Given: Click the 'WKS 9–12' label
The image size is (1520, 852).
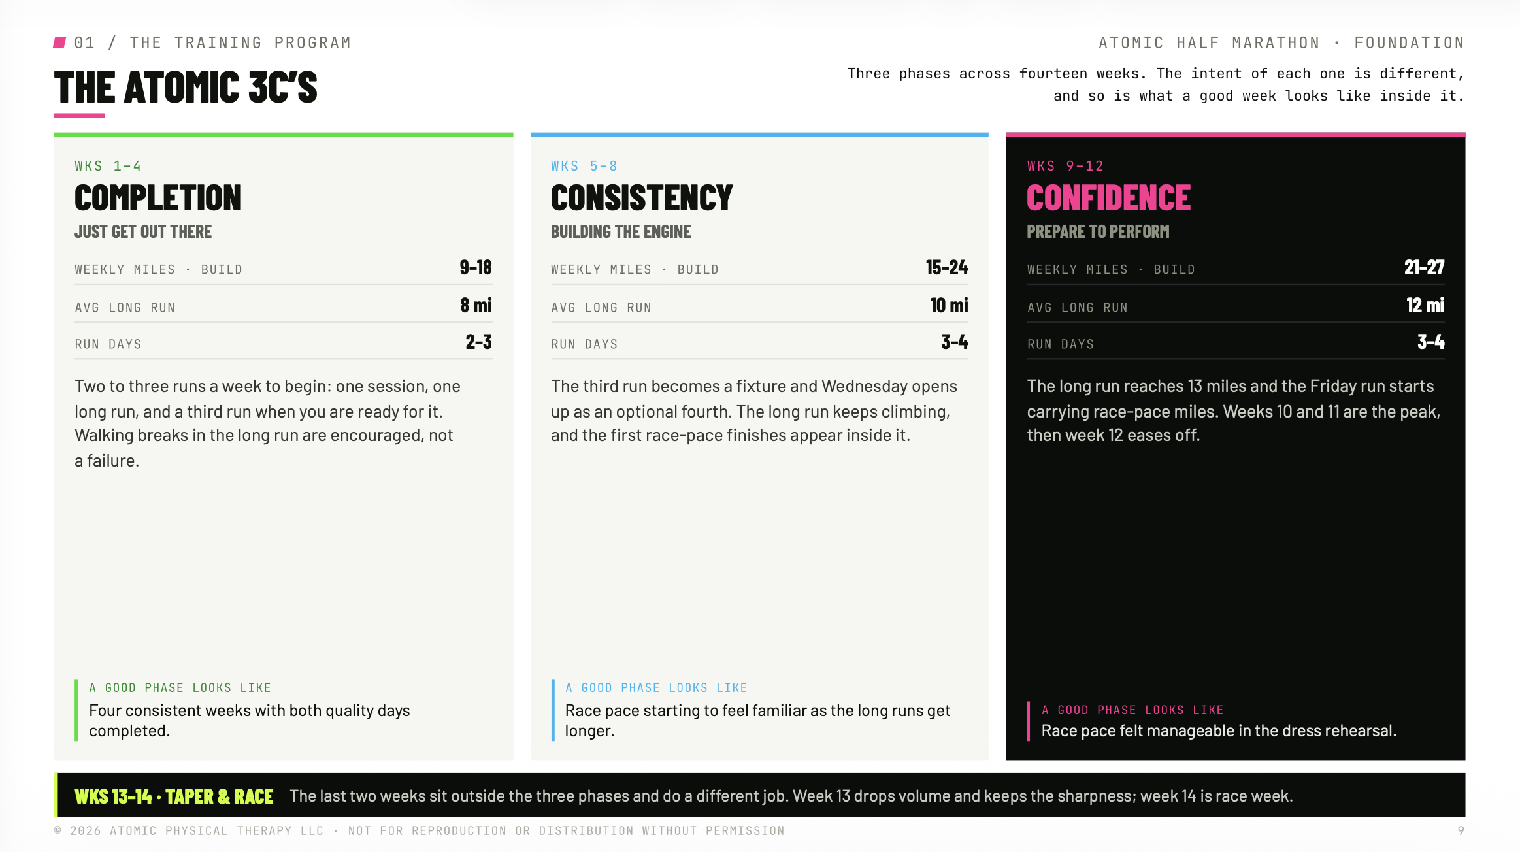Looking at the screenshot, I should (1065, 166).
